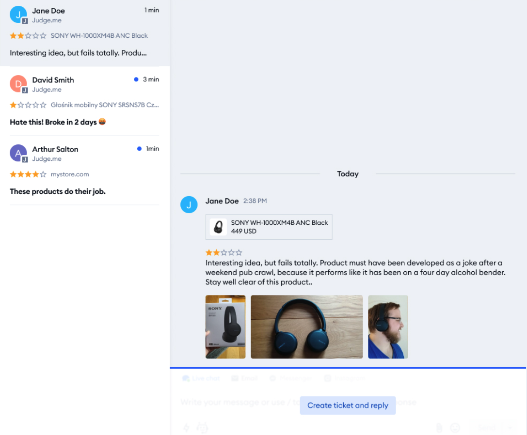Click the one-star rating under David Smith
Image resolution: width=527 pixels, height=435 pixels.
[x=28, y=105]
